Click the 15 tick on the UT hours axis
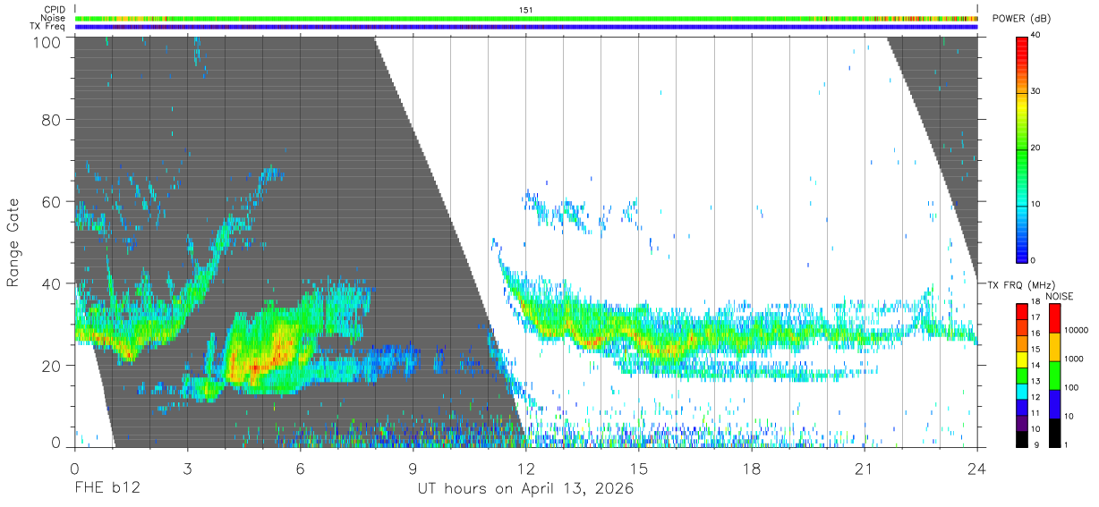 click(639, 468)
